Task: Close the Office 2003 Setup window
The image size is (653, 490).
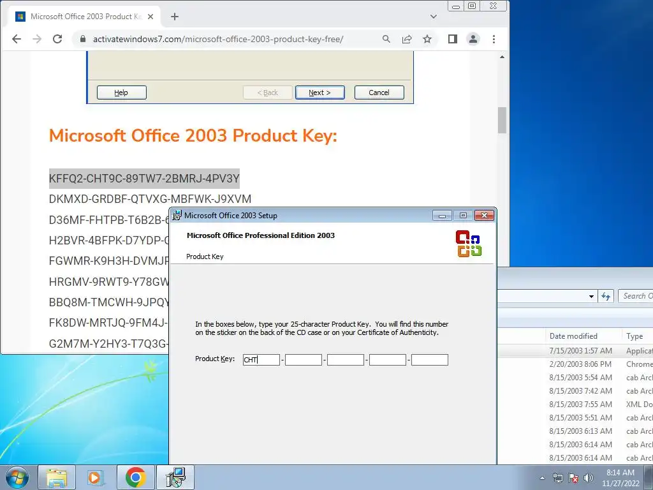Action: [484, 216]
